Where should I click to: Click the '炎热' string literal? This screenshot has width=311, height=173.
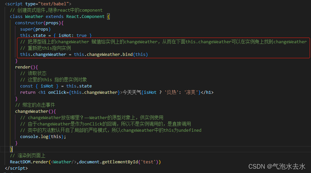pyautogui.click(x=171, y=92)
